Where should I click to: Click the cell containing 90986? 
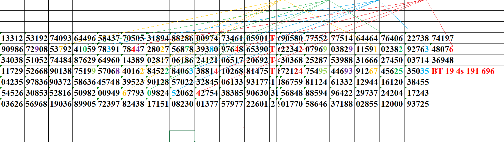point(12,49)
